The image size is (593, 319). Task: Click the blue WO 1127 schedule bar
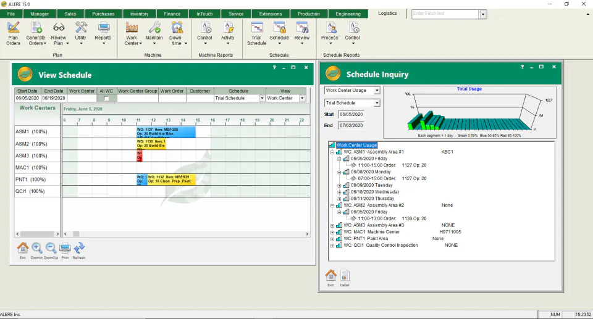166,132
